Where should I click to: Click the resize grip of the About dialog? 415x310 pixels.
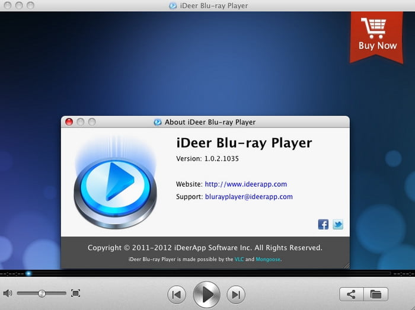(346, 266)
